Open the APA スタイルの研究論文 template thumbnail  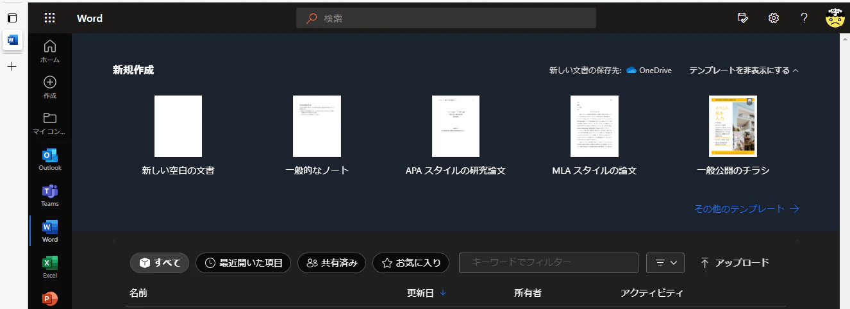click(456, 126)
